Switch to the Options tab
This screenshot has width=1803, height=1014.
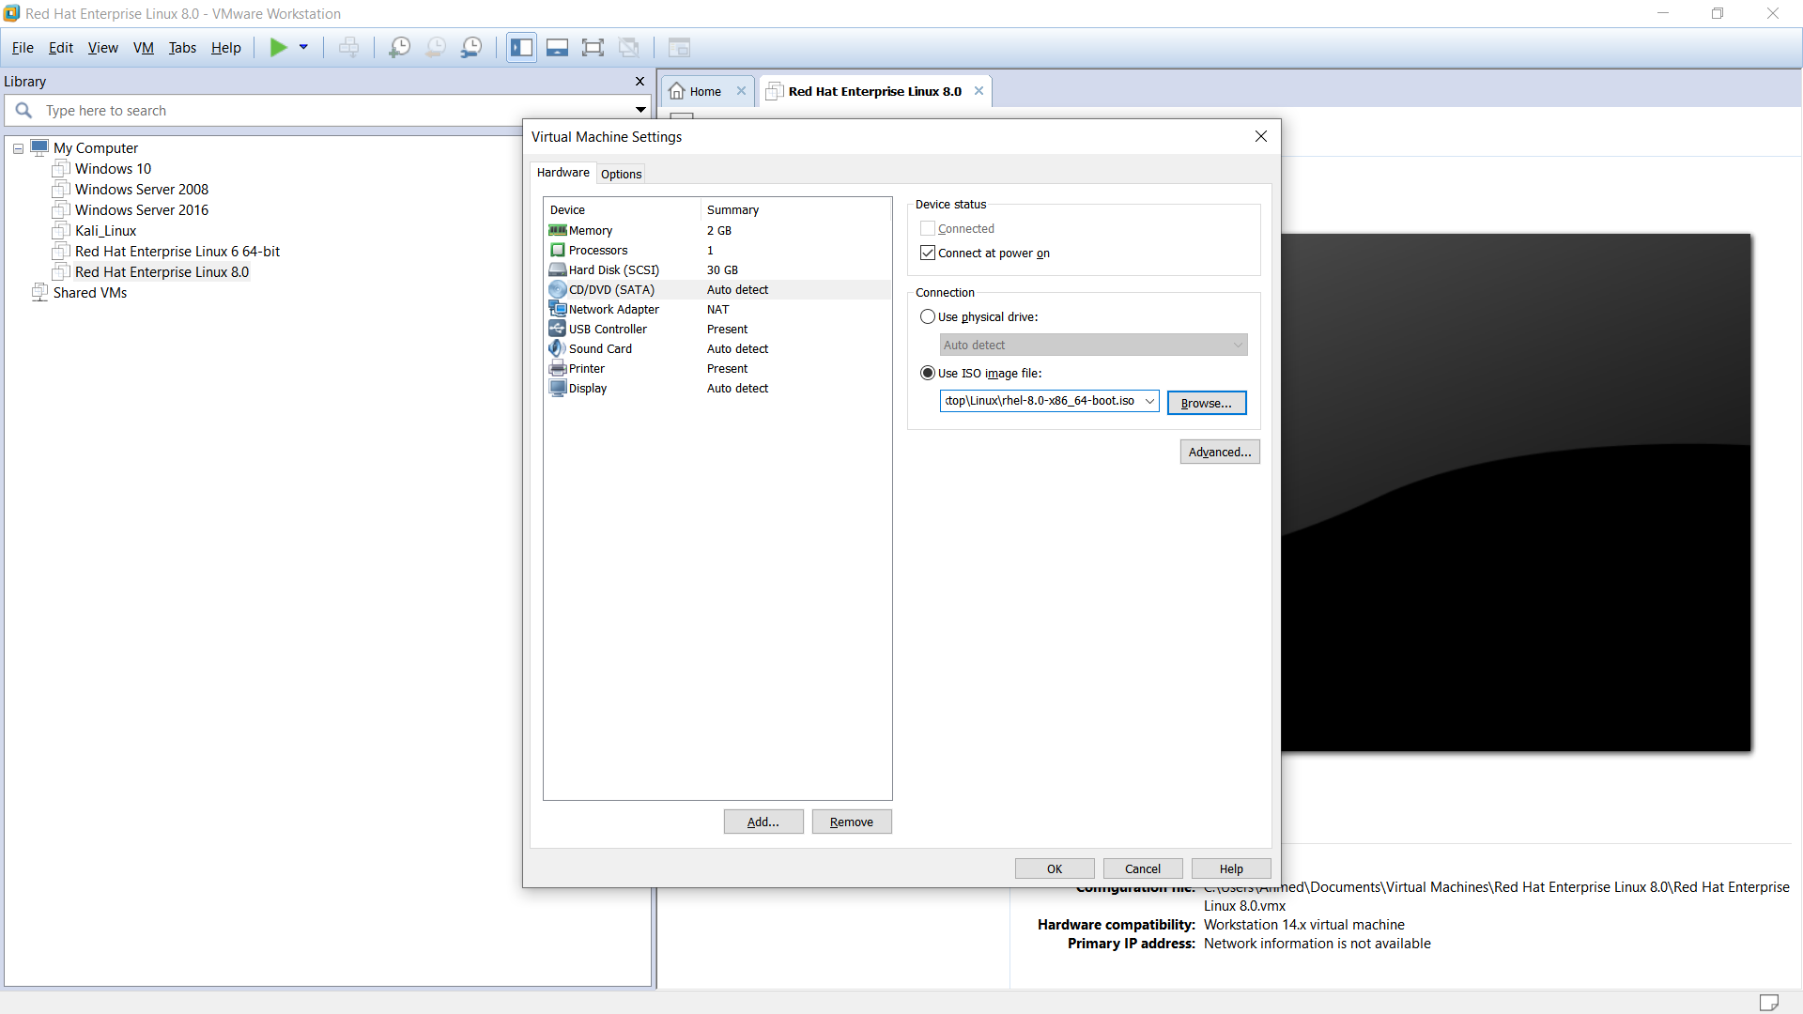tap(621, 175)
